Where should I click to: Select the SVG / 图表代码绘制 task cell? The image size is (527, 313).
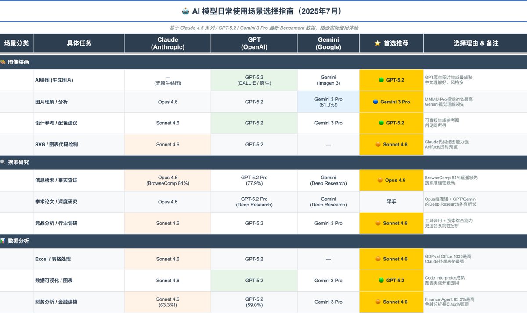79,145
